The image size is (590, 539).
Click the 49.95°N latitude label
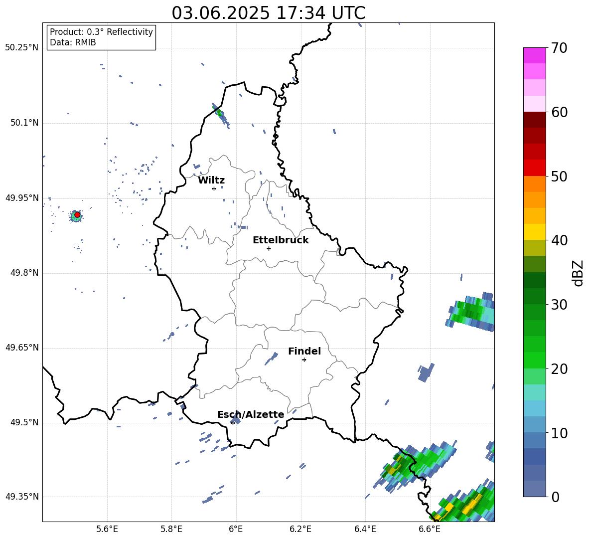click(x=22, y=198)
